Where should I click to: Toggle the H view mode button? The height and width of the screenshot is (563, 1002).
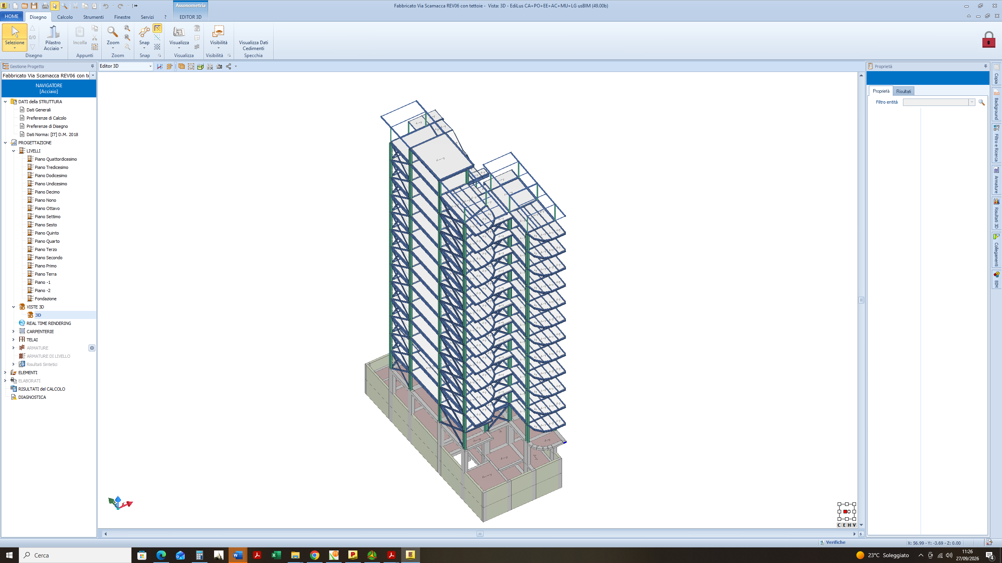(849, 525)
